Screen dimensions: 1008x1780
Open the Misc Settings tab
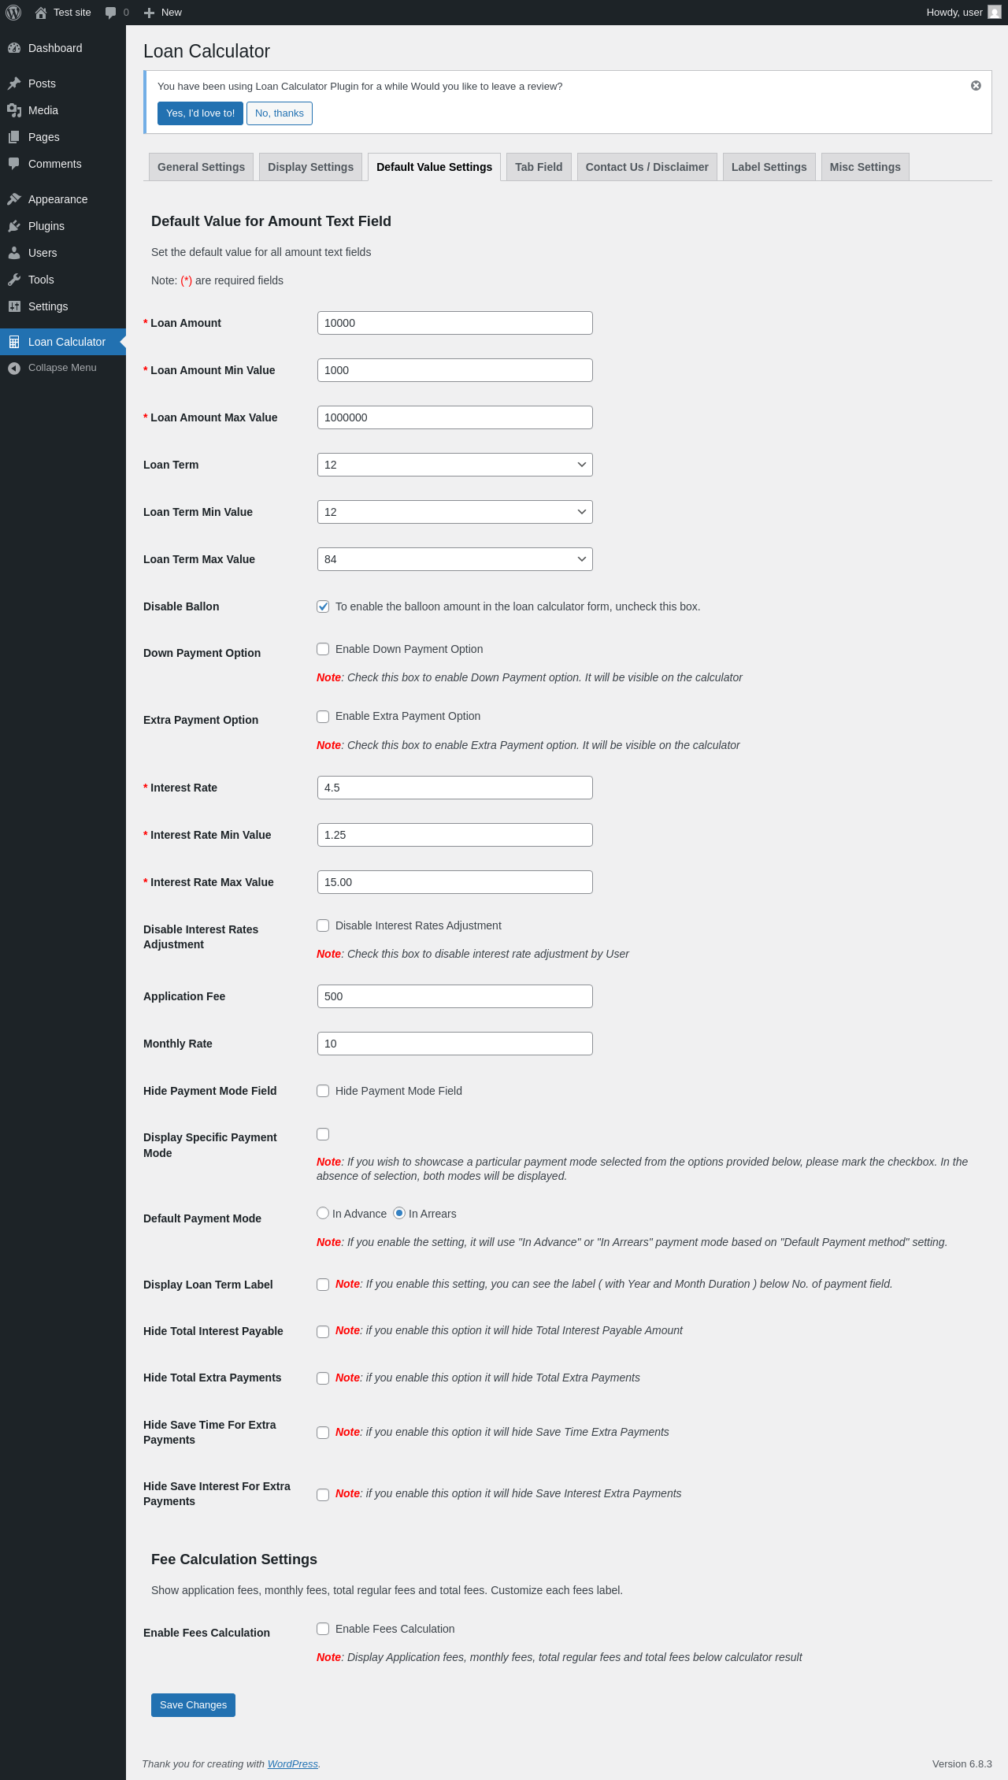click(x=865, y=167)
